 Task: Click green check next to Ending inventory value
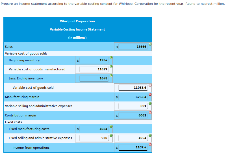point(111,76)
